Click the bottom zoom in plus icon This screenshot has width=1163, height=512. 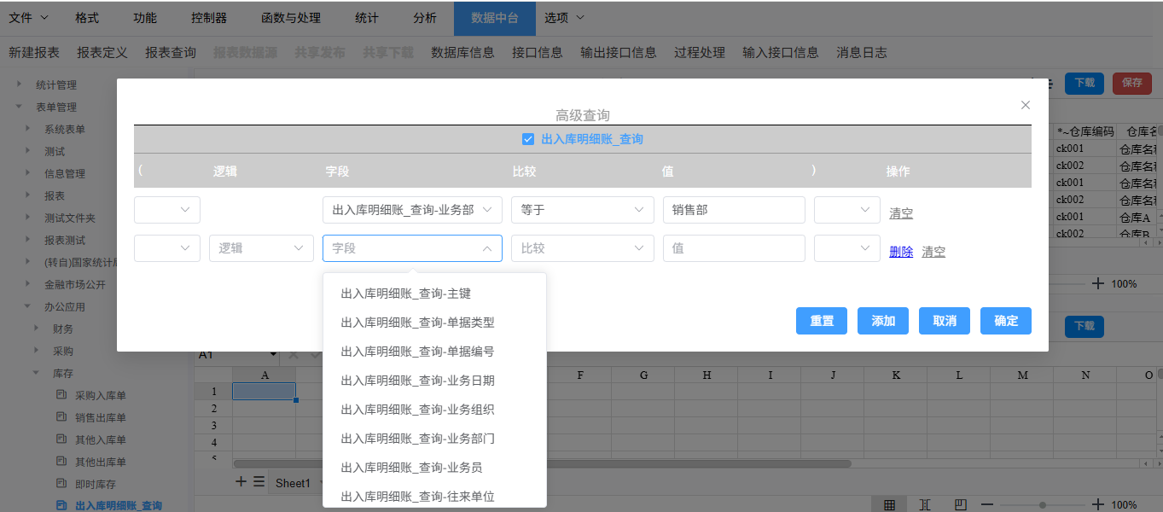(x=1098, y=504)
